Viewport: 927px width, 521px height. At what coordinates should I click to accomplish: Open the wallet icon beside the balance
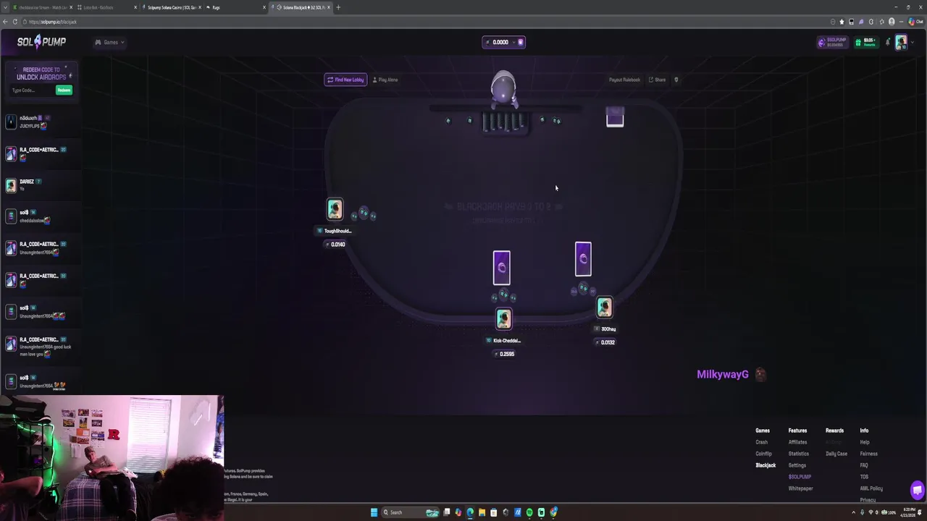click(x=520, y=42)
